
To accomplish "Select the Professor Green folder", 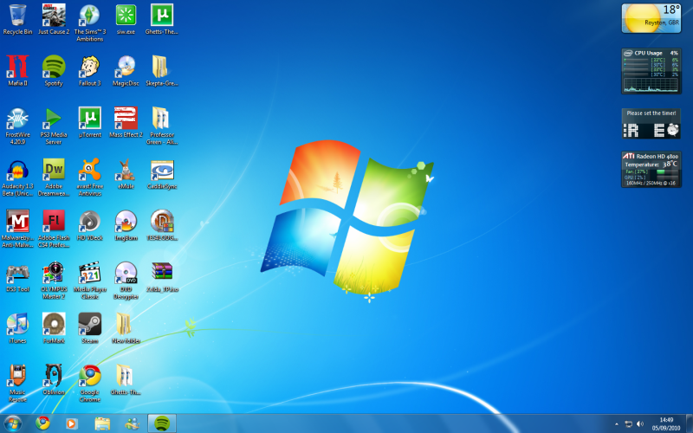I will coord(162,126).
